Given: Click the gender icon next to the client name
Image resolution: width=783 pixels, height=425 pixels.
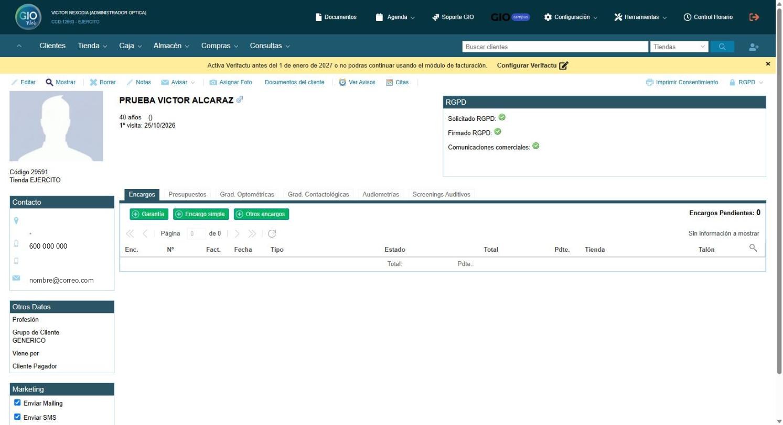Looking at the screenshot, I should point(240,99).
